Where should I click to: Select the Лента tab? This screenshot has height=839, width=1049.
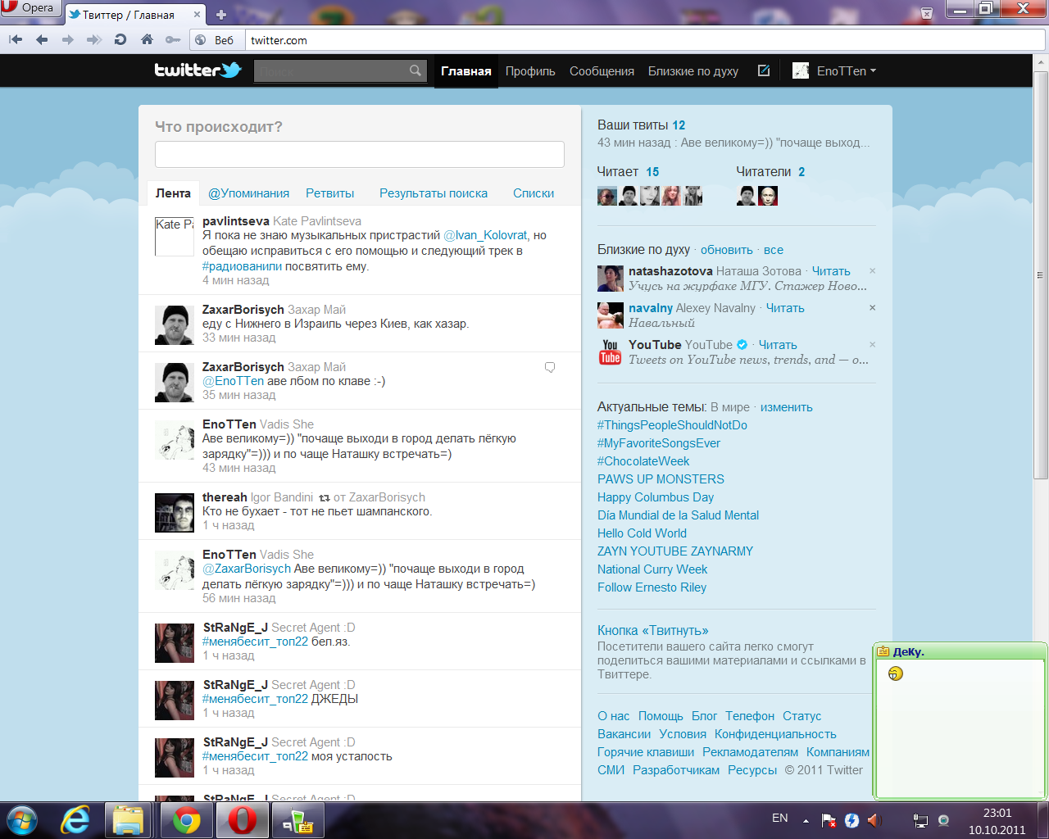tap(173, 193)
